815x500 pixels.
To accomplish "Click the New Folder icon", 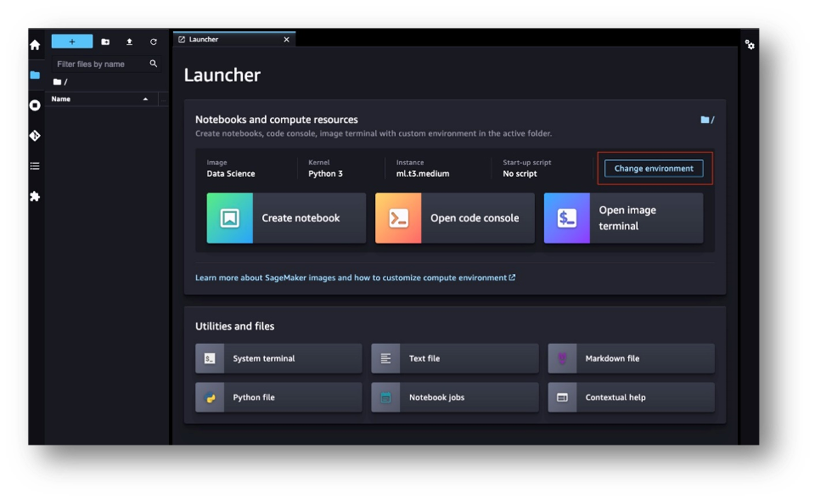I will coord(105,42).
